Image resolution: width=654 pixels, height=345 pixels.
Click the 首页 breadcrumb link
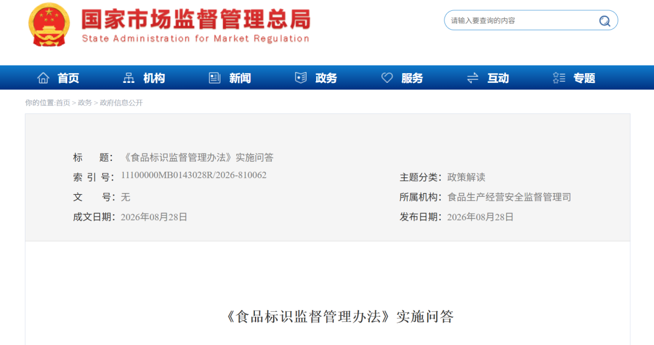(63, 103)
